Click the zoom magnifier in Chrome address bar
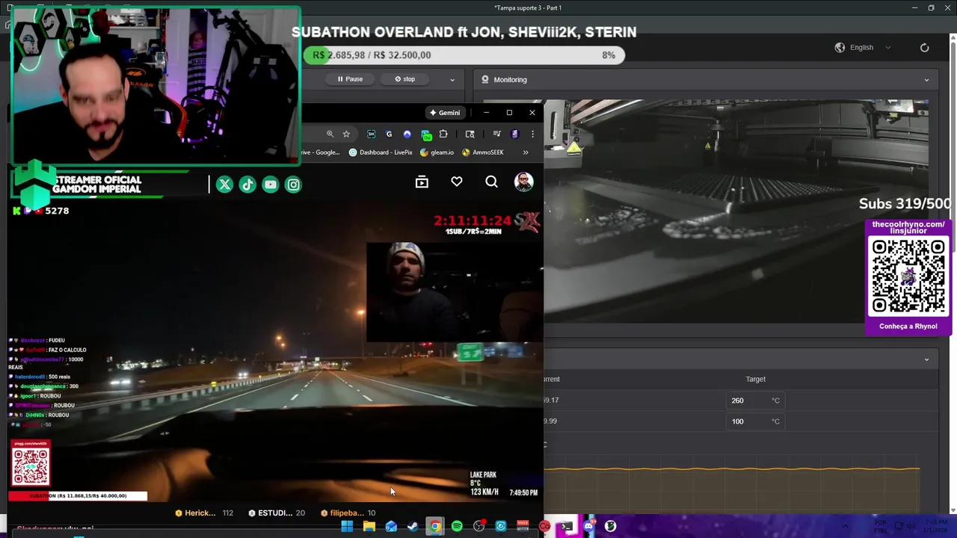 pos(330,134)
